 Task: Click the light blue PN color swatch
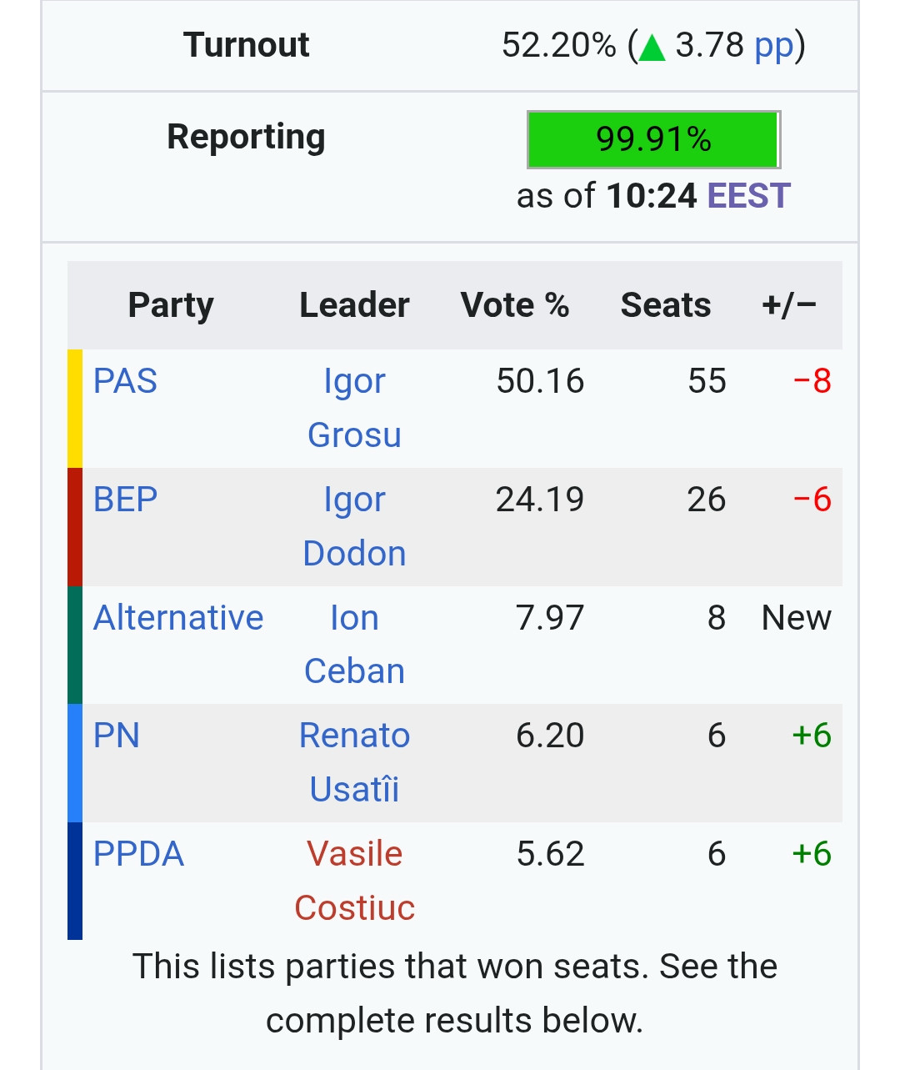pos(75,762)
